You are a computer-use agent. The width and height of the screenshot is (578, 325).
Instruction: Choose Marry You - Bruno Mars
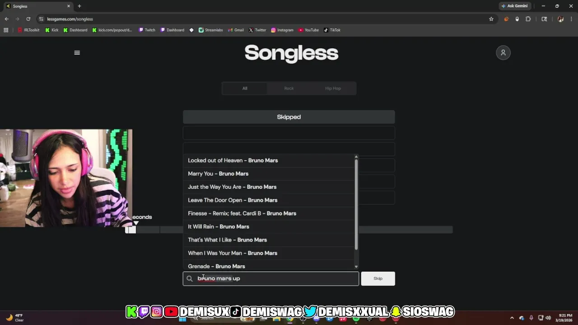[x=269, y=174]
